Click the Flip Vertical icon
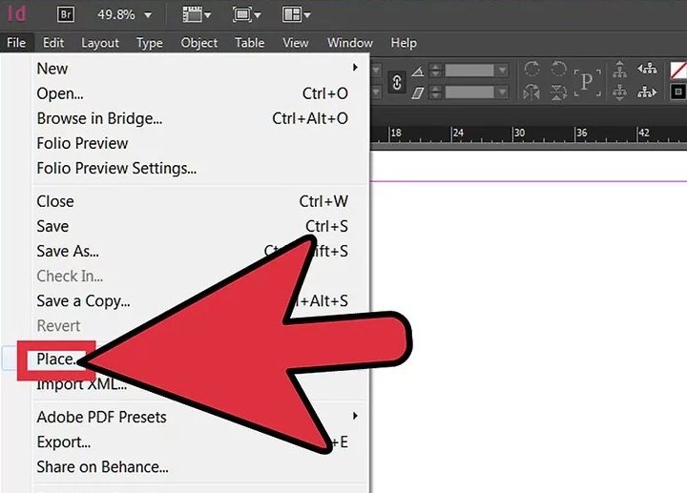The height and width of the screenshot is (493, 687). (x=558, y=92)
